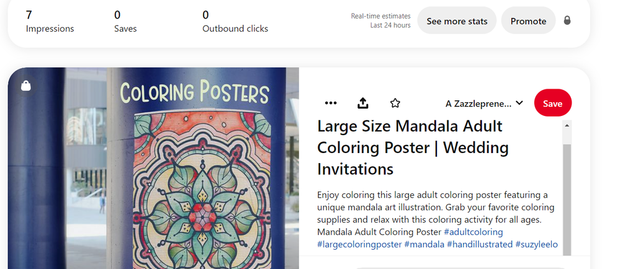Click the #suzyleelo hashtag link
Screen dimensions: 620x269
(536, 244)
